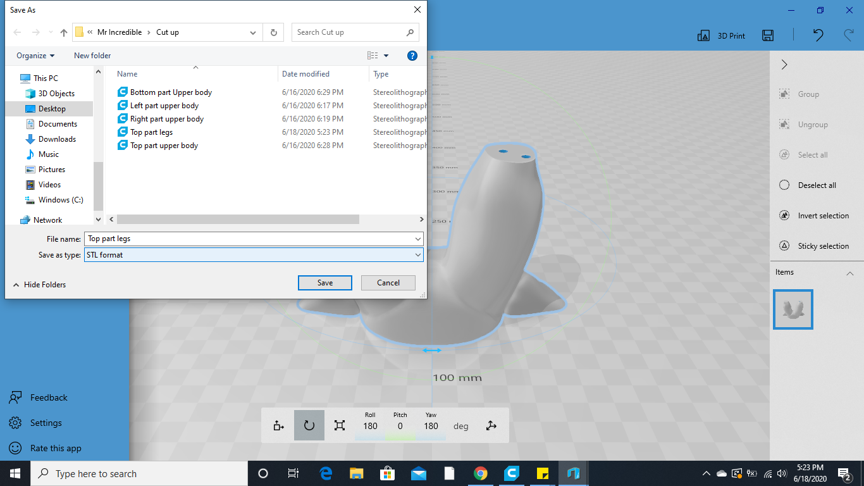Click the Roll value 180 field
This screenshot has height=486, width=864.
point(370,426)
